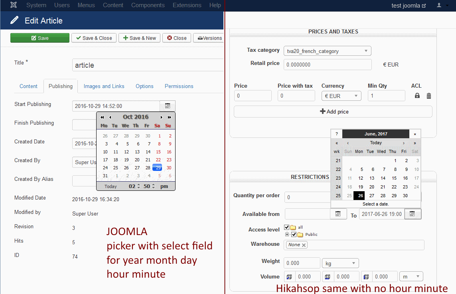Screen dimensions: 456x294
Task: Adjust the minute stepper in Joomla calendar
Action: 153,186
